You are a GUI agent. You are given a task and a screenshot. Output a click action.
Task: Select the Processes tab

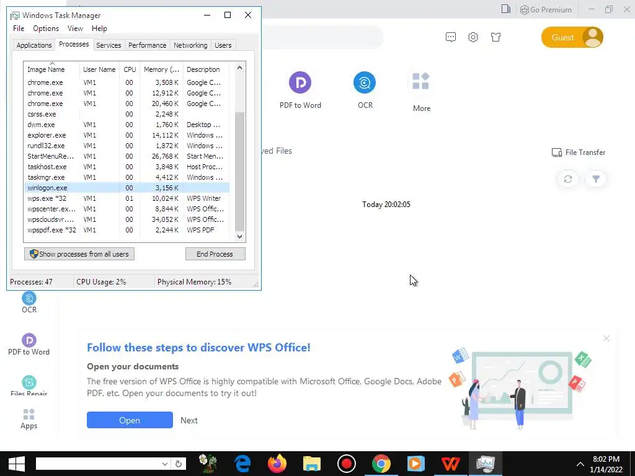tap(74, 44)
